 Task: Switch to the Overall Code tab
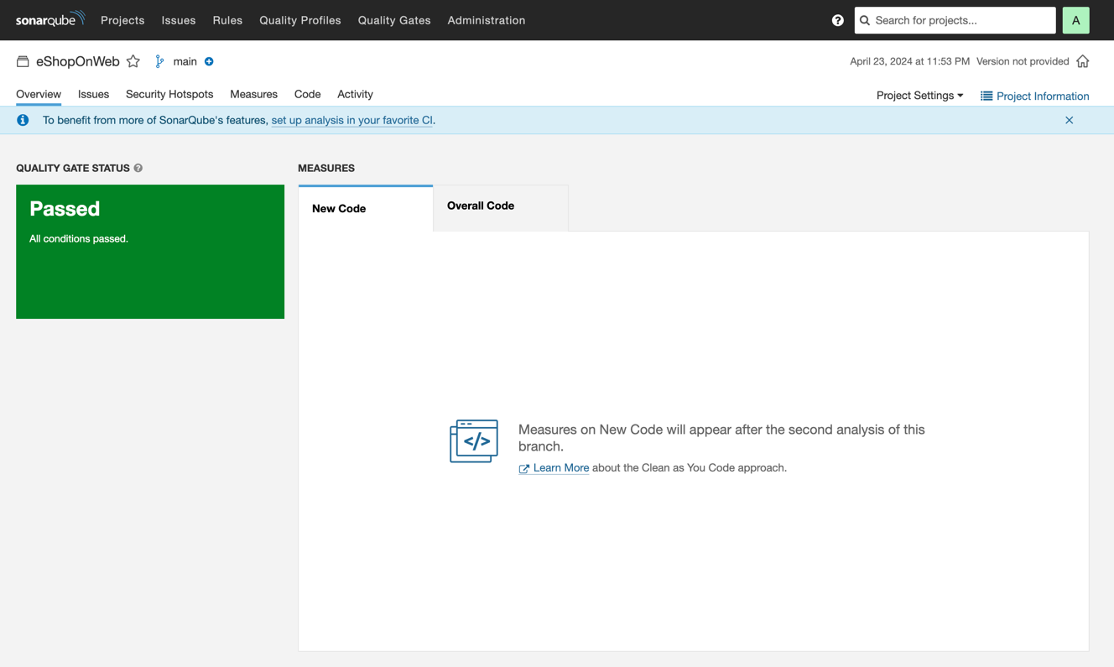pyautogui.click(x=480, y=206)
